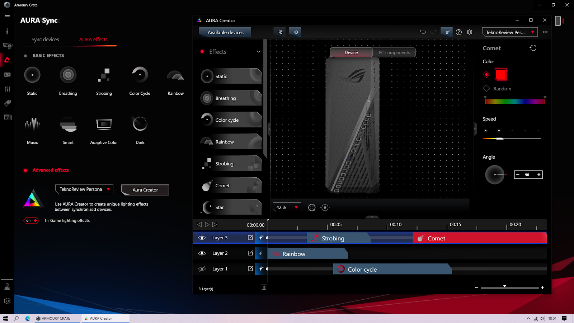Viewport: 574px width, 323px height.
Task: Switch to the Sync devices tab
Action: click(x=45, y=39)
